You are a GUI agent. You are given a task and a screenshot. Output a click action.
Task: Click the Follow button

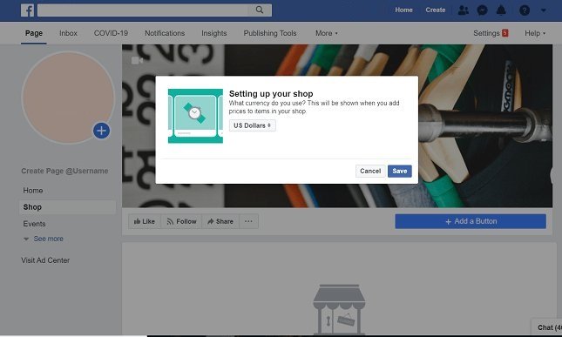(181, 221)
